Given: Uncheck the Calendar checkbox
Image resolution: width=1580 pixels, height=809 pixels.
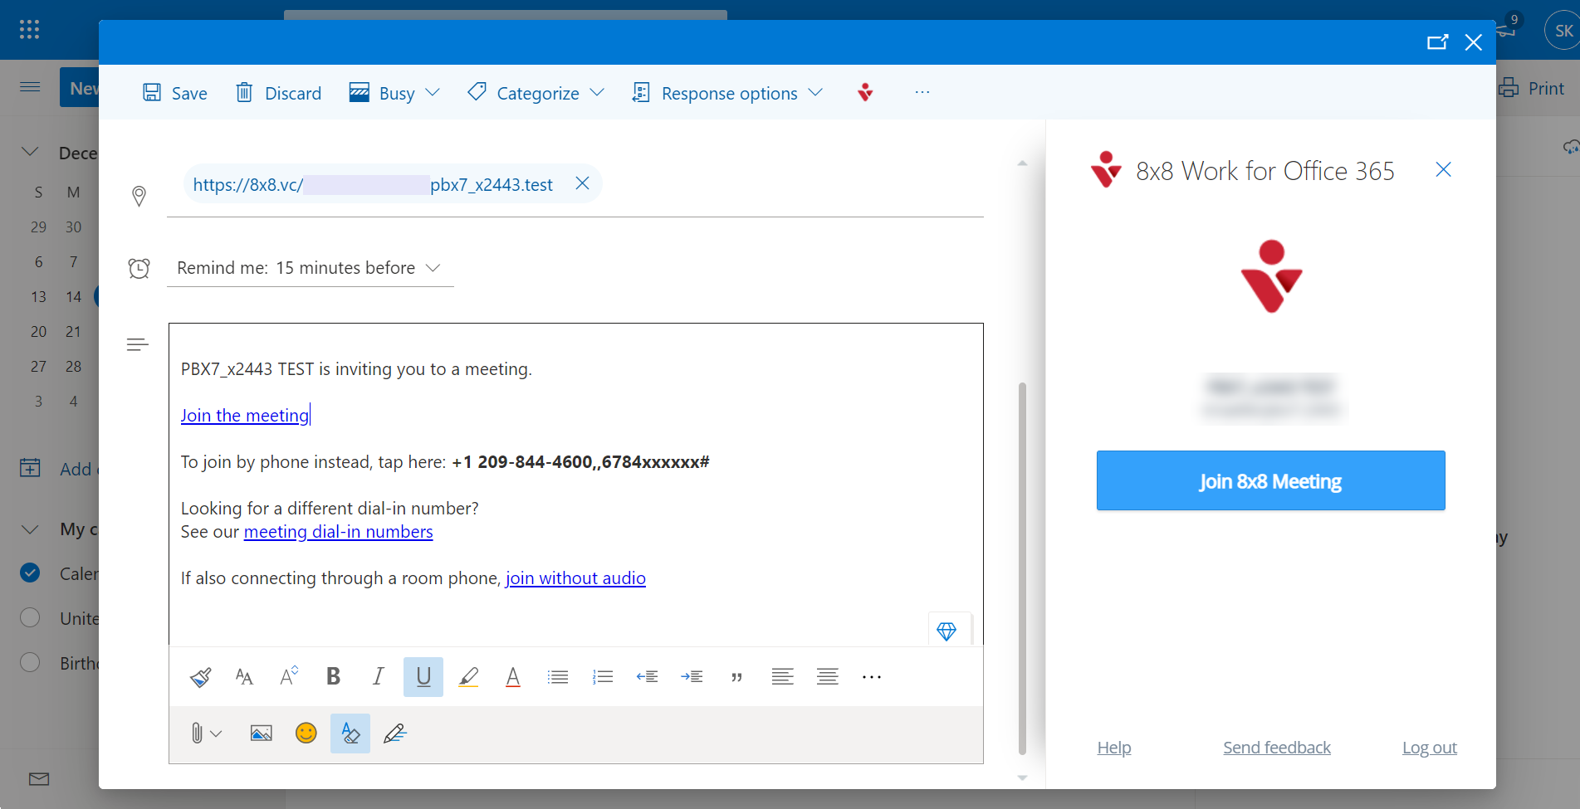Looking at the screenshot, I should tap(30, 573).
